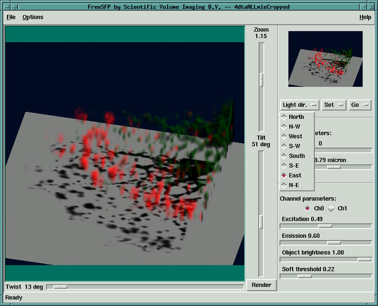Click the Twist 13 deg label
This screenshot has width=378, height=306.
pyautogui.click(x=24, y=287)
